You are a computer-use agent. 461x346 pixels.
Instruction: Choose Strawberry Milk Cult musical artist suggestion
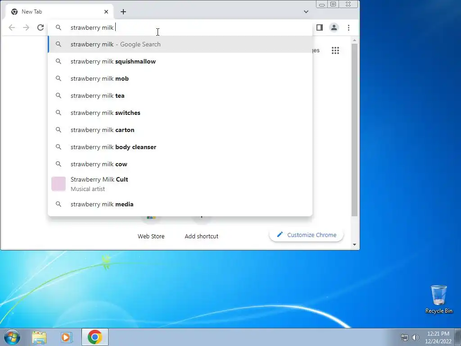(180, 184)
